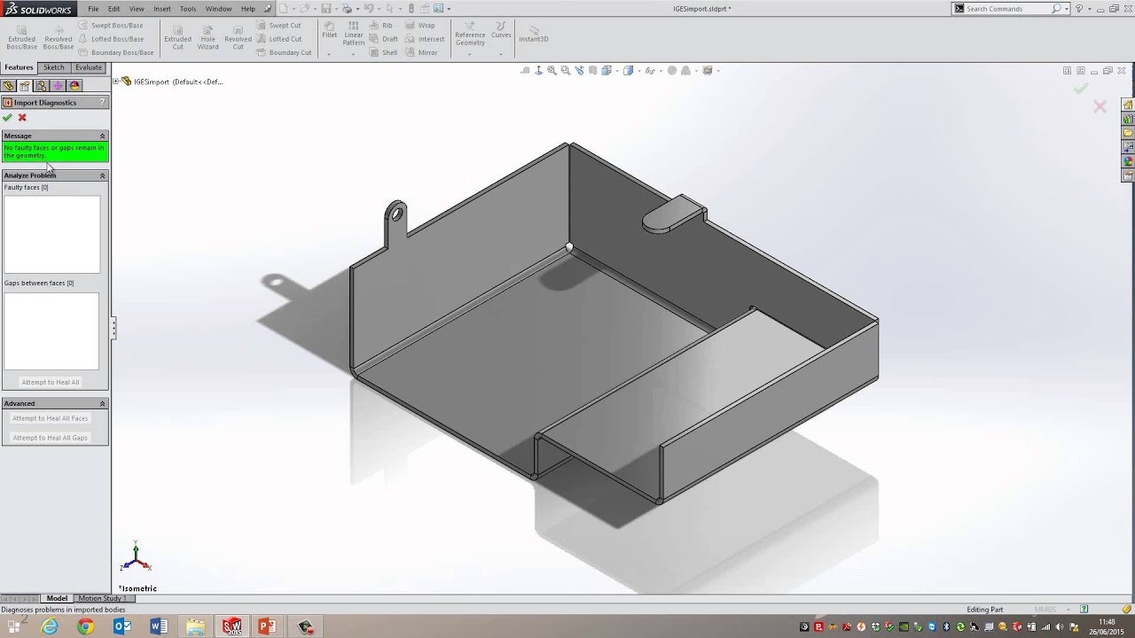Select the Revolved Boss/Base tool
This screenshot has height=638, width=1135.
point(59,37)
